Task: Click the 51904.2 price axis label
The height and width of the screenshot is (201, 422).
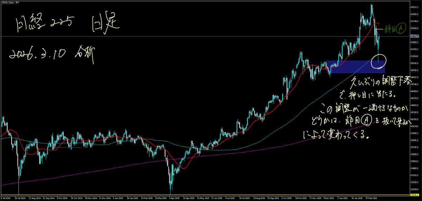Action: 415,56
